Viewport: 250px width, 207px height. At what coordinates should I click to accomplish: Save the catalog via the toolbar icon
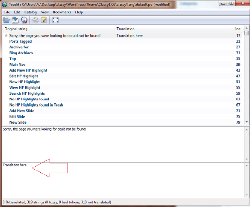click(15, 20)
